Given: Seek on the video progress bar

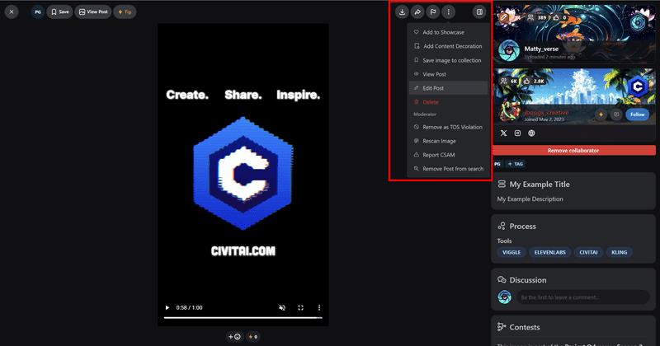Looking at the screenshot, I should pos(243,318).
